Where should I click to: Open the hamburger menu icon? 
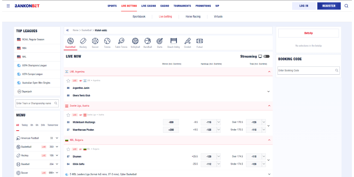click(8, 6)
